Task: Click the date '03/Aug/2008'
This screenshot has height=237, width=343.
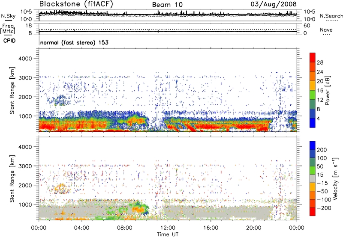Action: [274, 4]
